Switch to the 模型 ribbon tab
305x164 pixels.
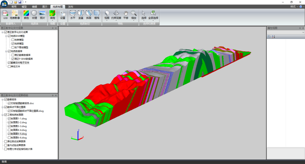pos(24,6)
